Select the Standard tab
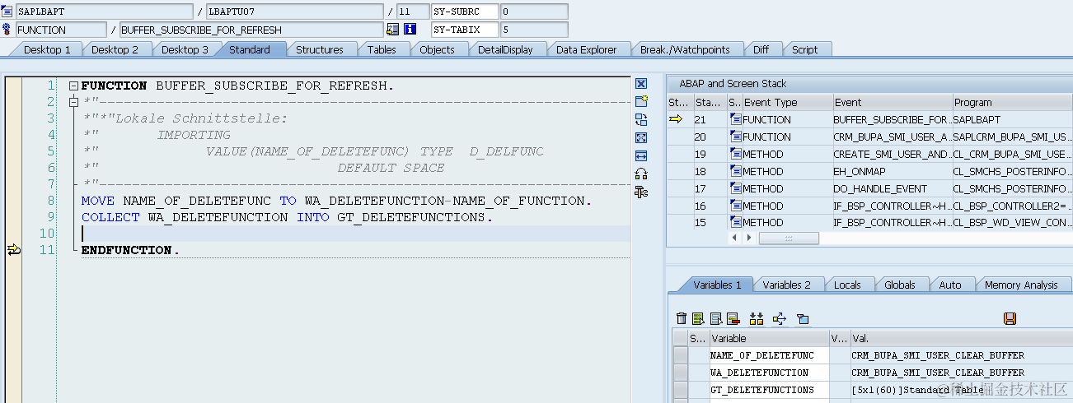 pyautogui.click(x=250, y=49)
